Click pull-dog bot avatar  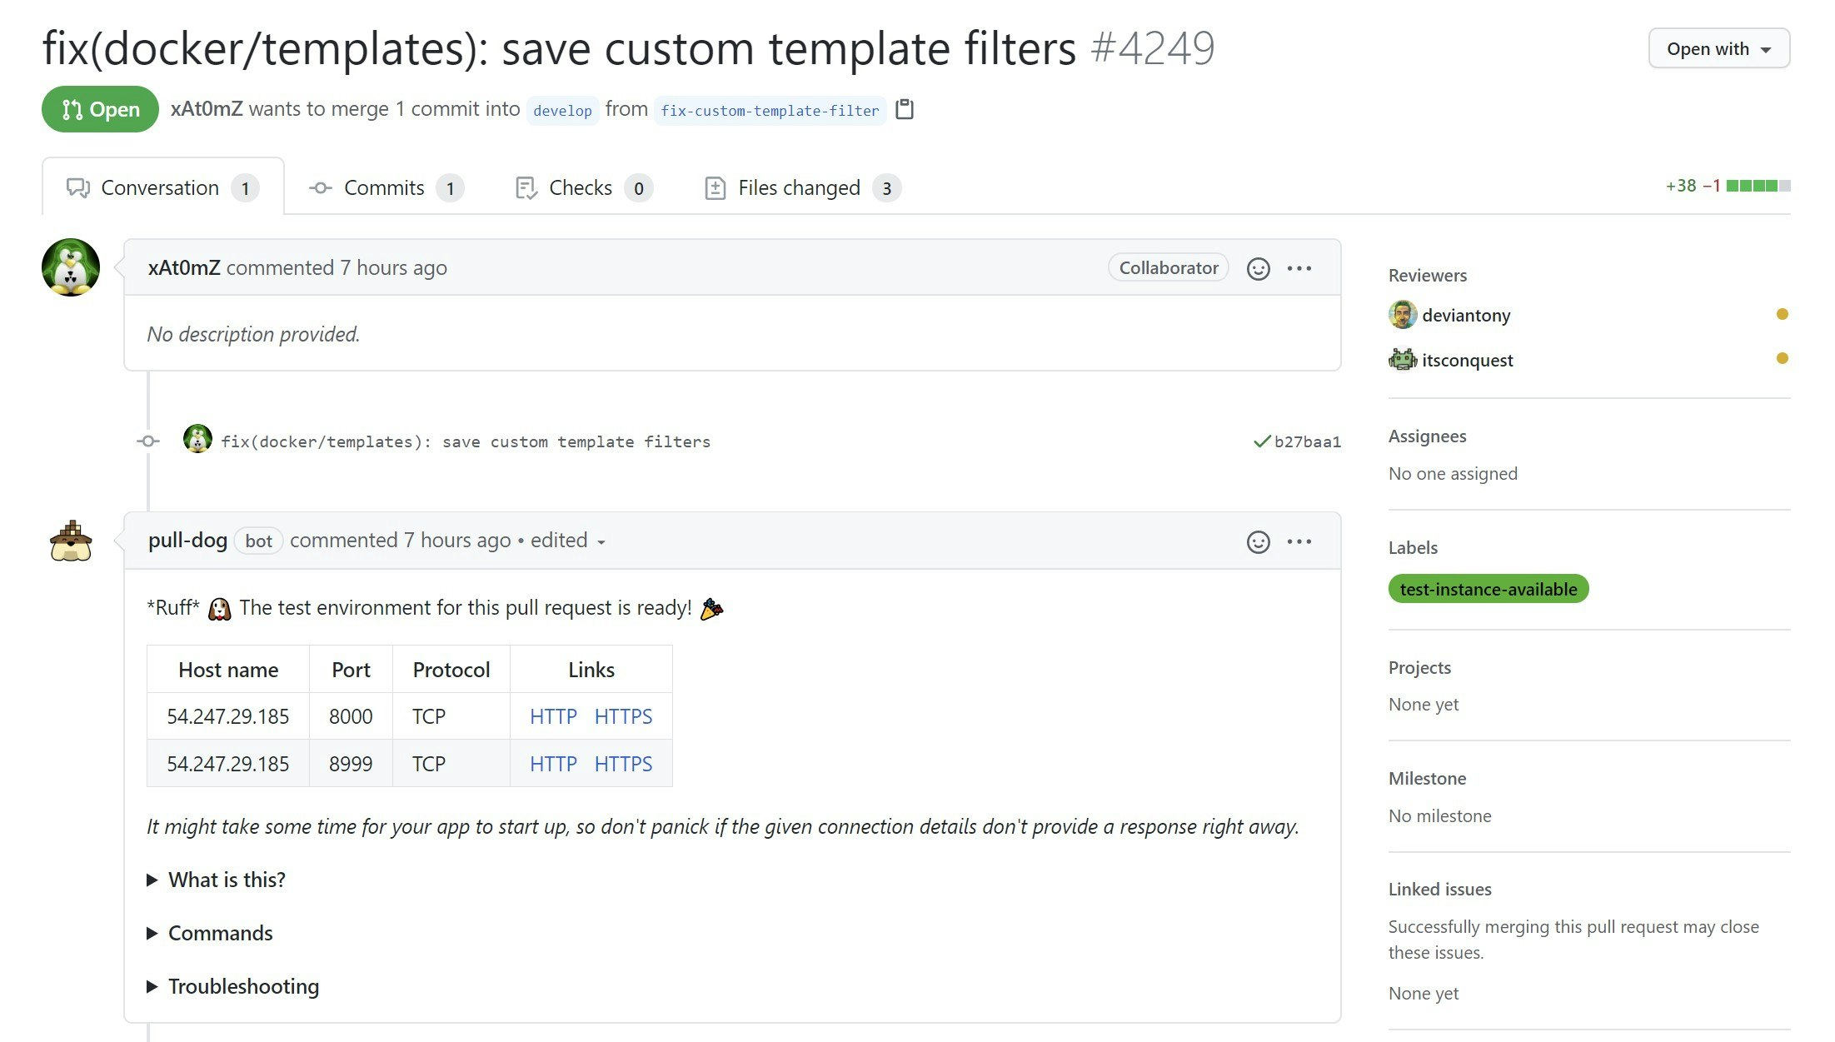71,541
